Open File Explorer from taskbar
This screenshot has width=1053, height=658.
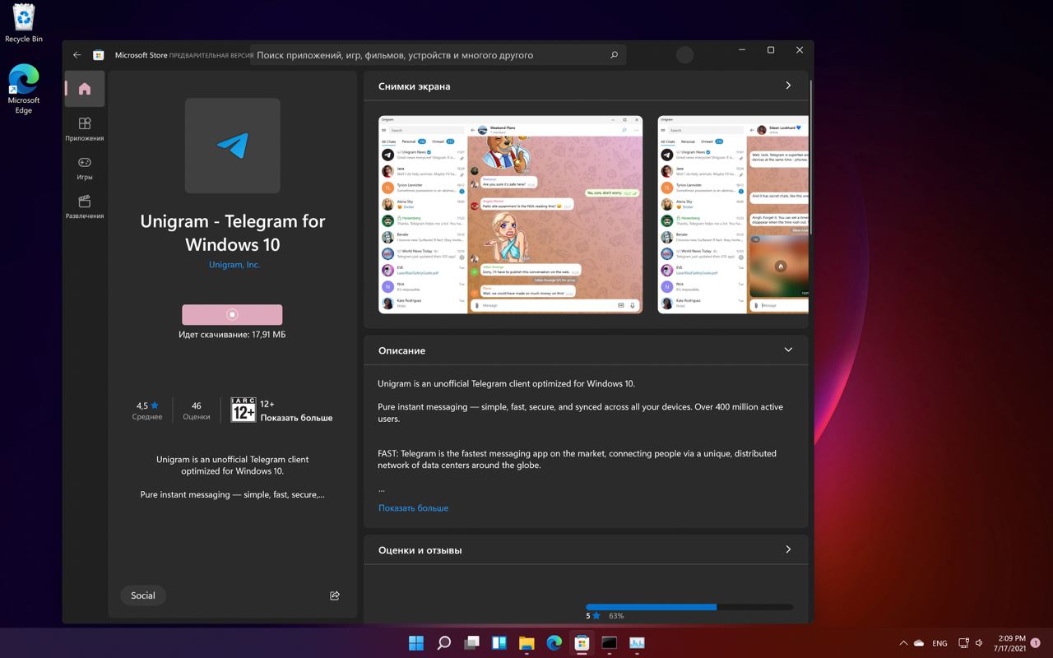point(526,642)
